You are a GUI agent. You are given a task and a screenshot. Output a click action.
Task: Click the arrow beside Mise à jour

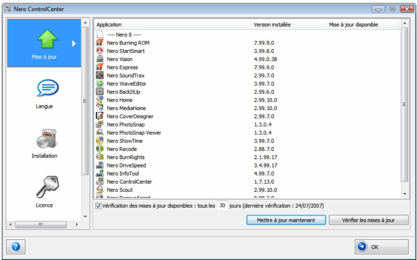point(74,43)
